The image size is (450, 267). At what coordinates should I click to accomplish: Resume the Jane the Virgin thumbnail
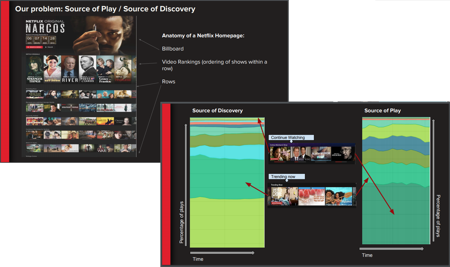click(280, 154)
